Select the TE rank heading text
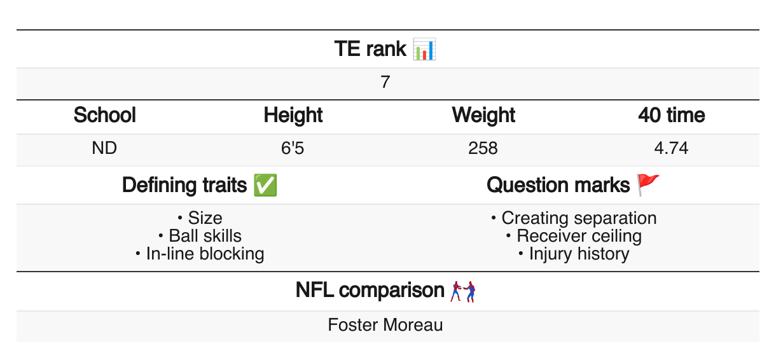Screen dimensions: 776x360 pos(370,49)
